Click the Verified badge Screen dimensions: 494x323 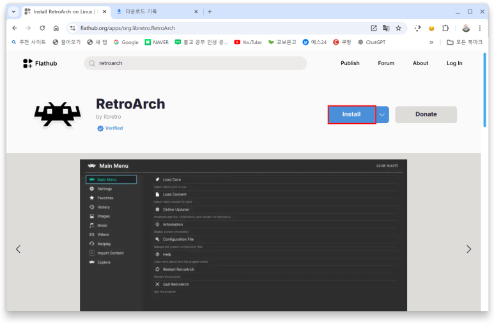[110, 128]
